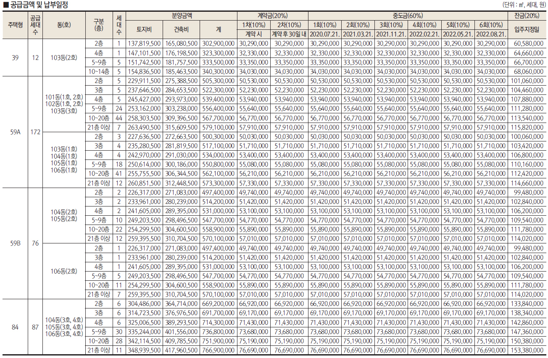This screenshot has width=548, height=358.
Task: Select balance amount '153,380,000'
Action: [x=527, y=350]
